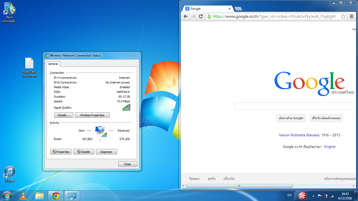Image resolution: width=358 pixels, height=201 pixels.
Task: Click the horizontal scrollbar left arrow
Action: 183,186
